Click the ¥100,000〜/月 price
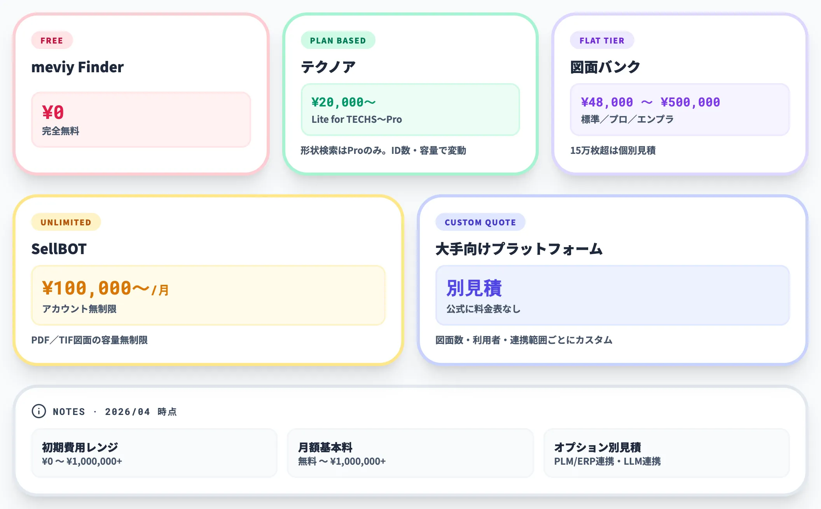 (105, 288)
